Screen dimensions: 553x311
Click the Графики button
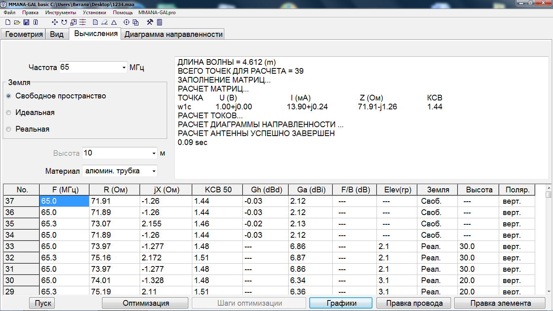(x=341, y=303)
